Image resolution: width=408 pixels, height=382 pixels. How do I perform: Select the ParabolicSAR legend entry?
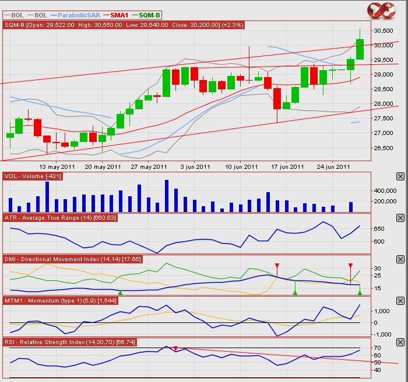coord(75,15)
